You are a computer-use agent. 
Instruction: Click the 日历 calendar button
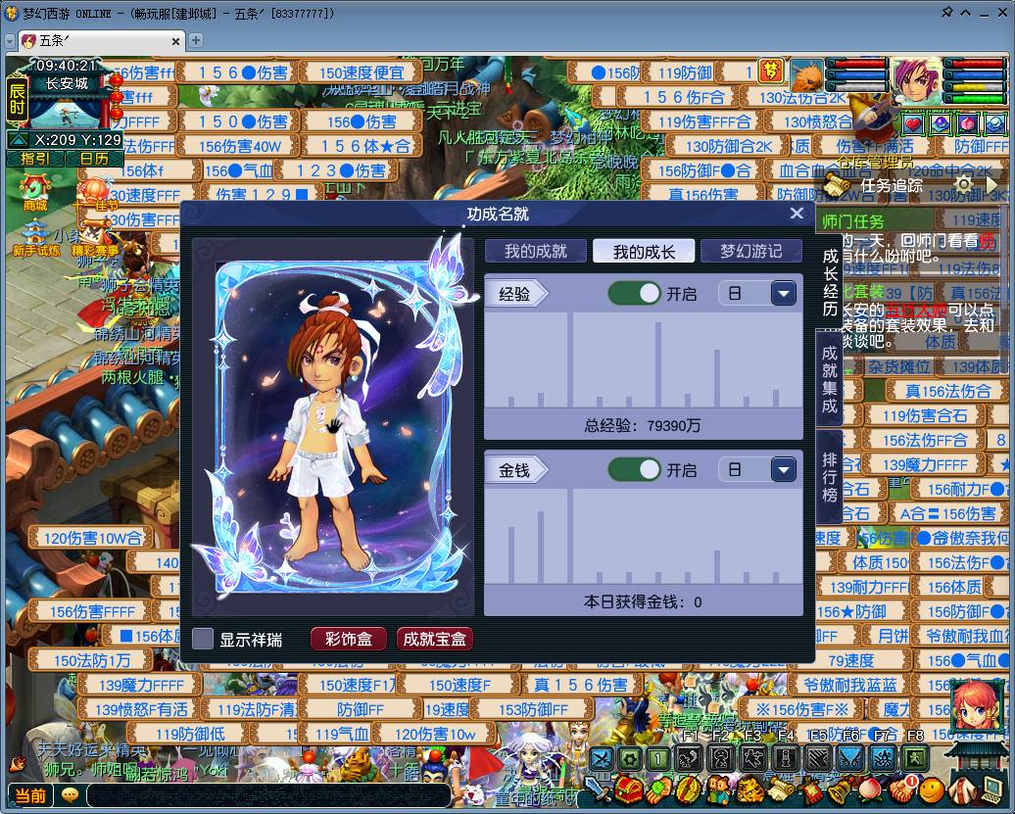94,159
